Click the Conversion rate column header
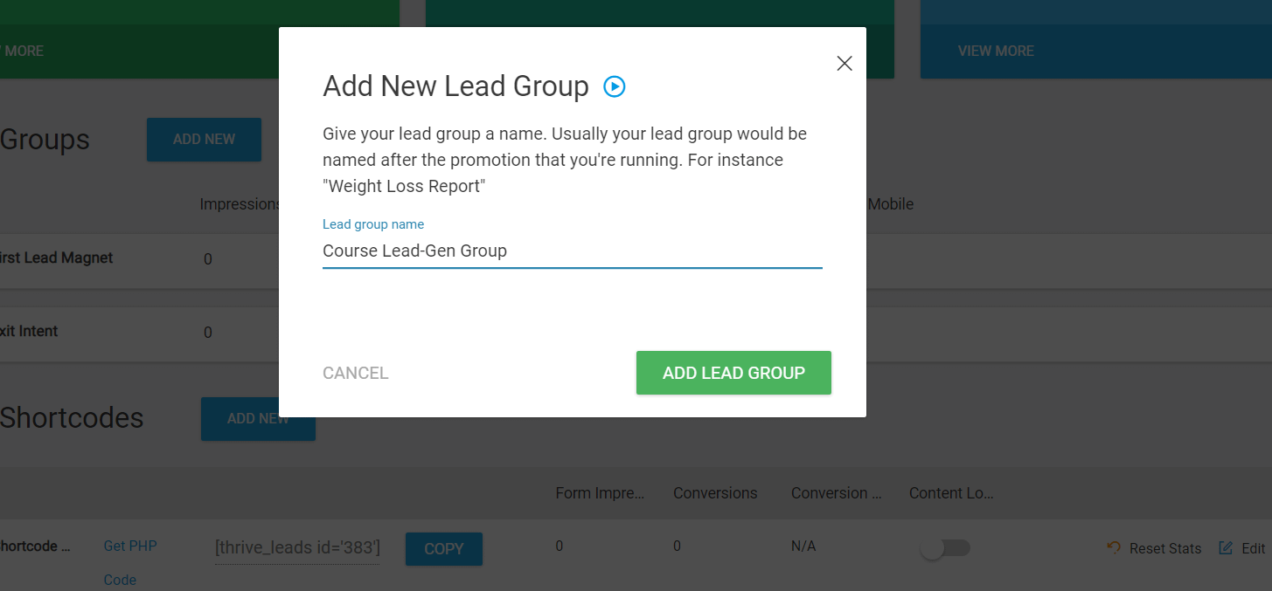Image resolution: width=1272 pixels, height=591 pixels. click(835, 493)
